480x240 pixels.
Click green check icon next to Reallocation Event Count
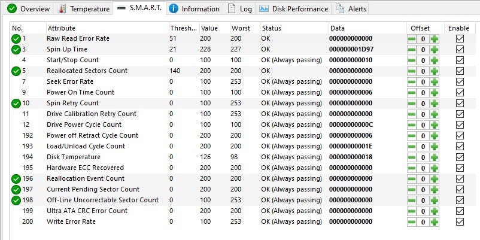16,179
